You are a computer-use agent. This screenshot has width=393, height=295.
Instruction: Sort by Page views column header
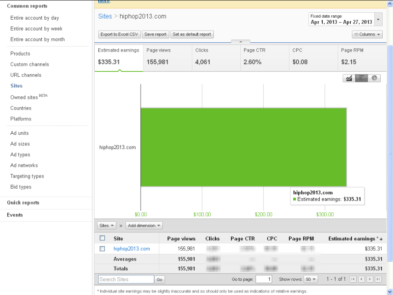coord(181,238)
